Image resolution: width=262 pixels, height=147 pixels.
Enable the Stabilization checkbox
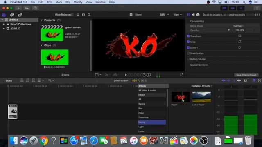click(x=188, y=53)
